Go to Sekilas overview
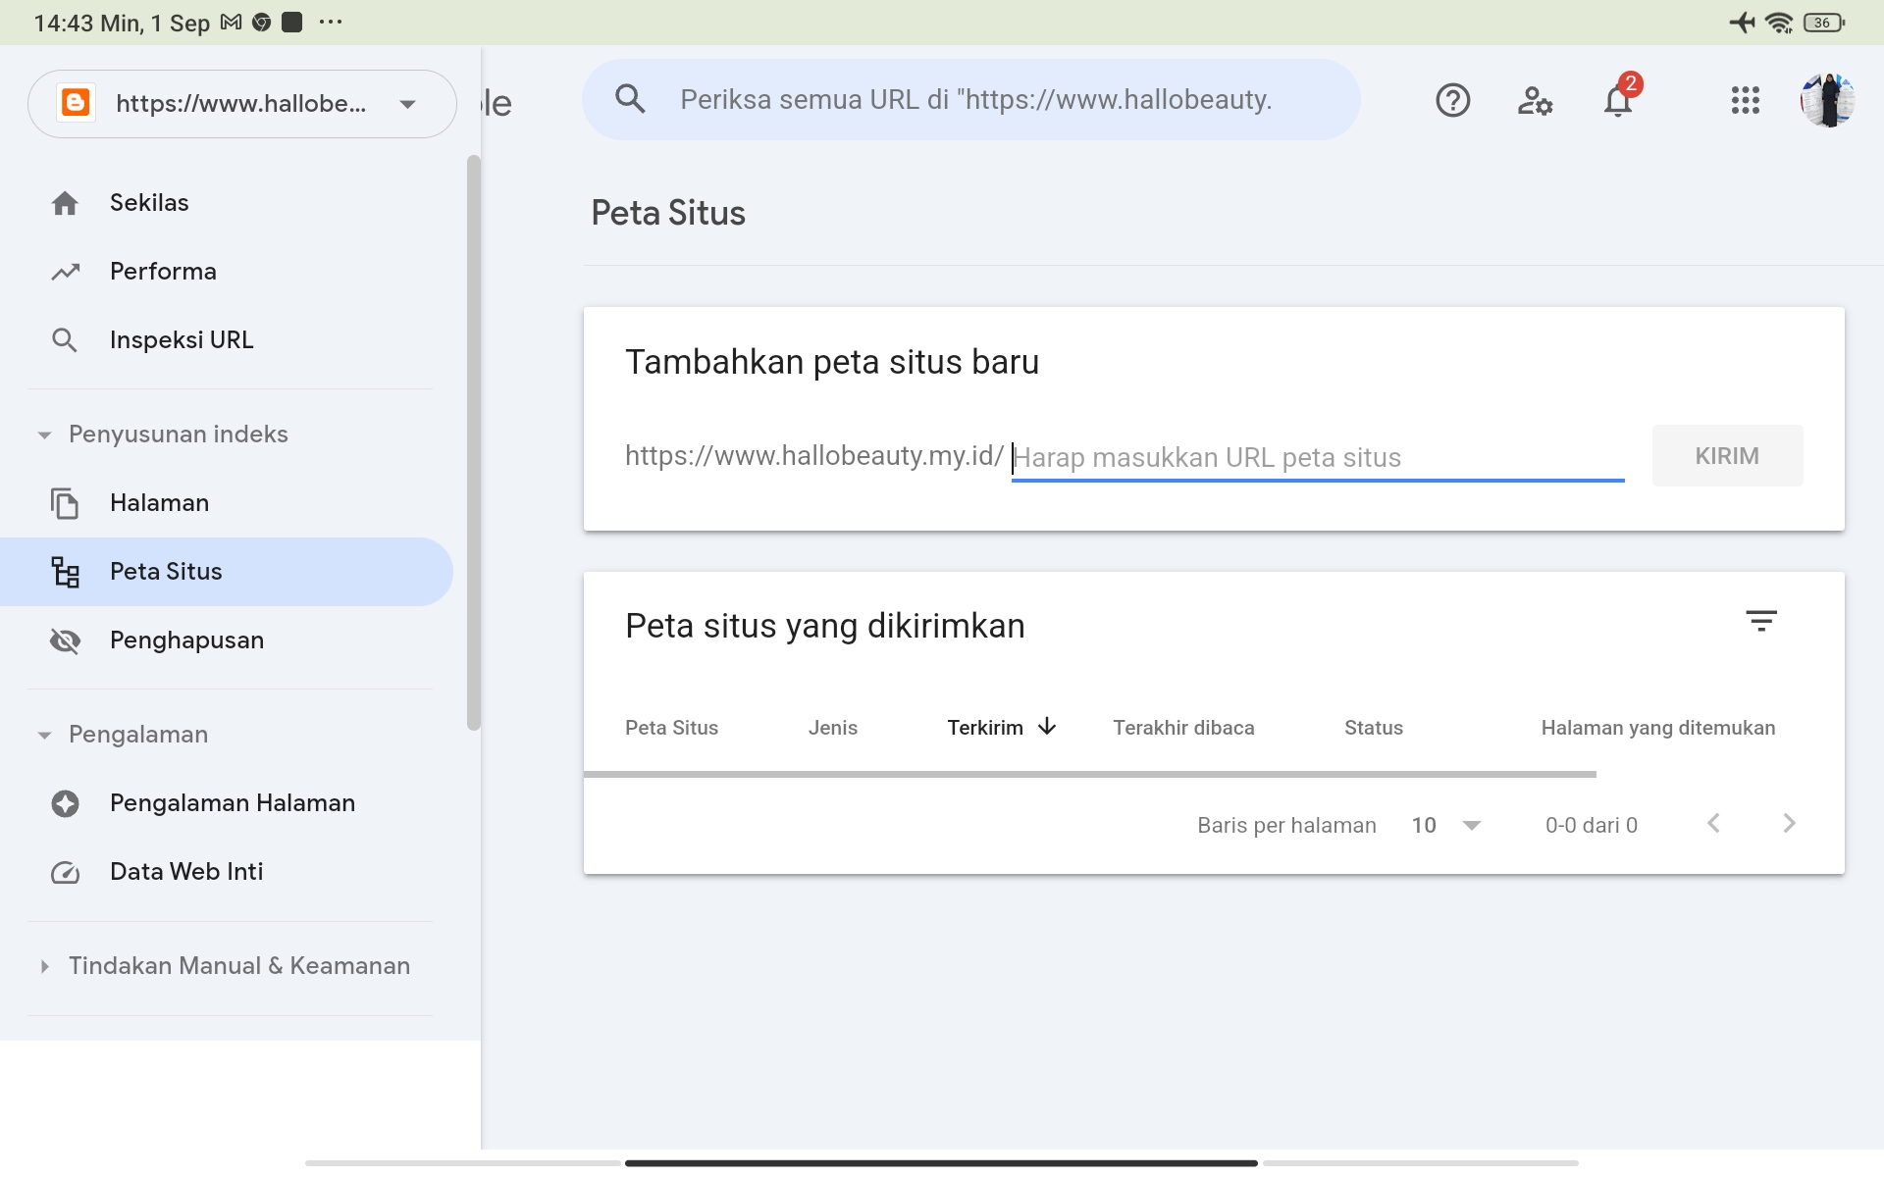 pos(227,203)
